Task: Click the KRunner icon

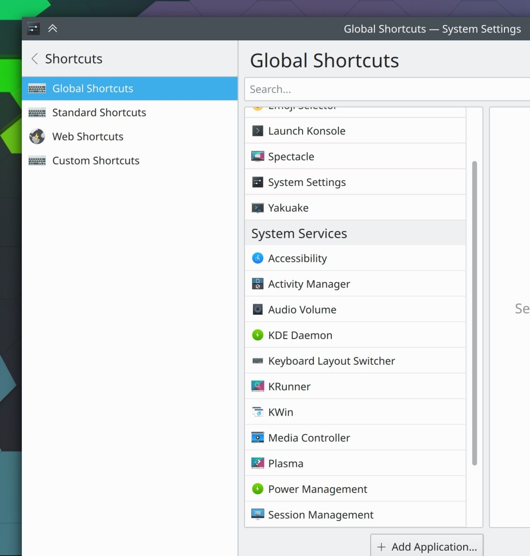Action: click(257, 386)
